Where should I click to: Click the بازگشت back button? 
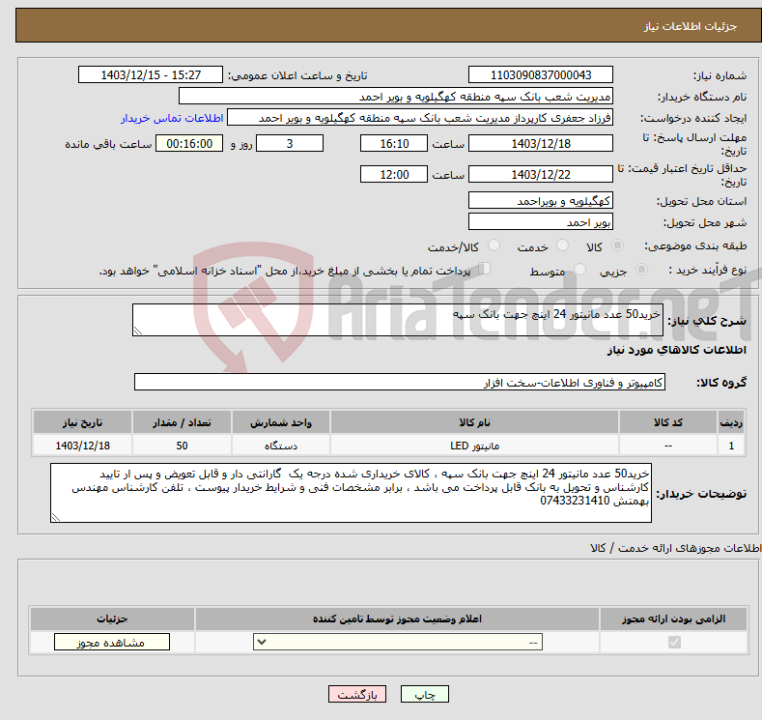tap(357, 694)
